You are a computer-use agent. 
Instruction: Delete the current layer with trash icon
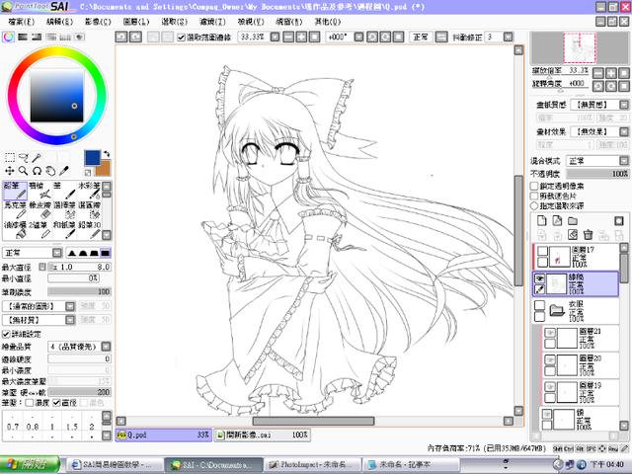(589, 235)
